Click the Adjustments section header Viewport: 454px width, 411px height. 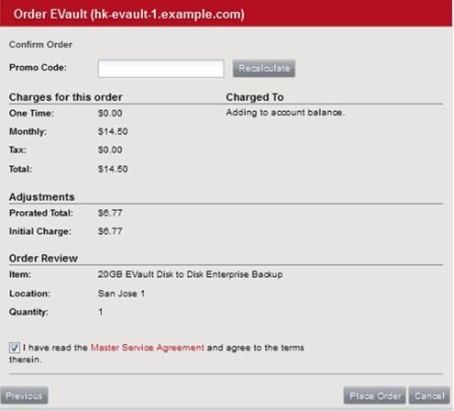[42, 197]
